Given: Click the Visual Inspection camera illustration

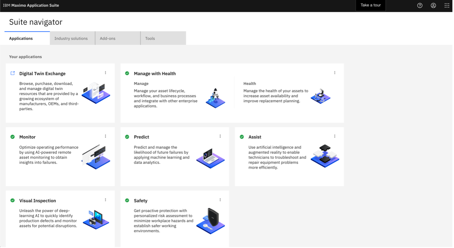Looking at the screenshot, I should [96, 219].
